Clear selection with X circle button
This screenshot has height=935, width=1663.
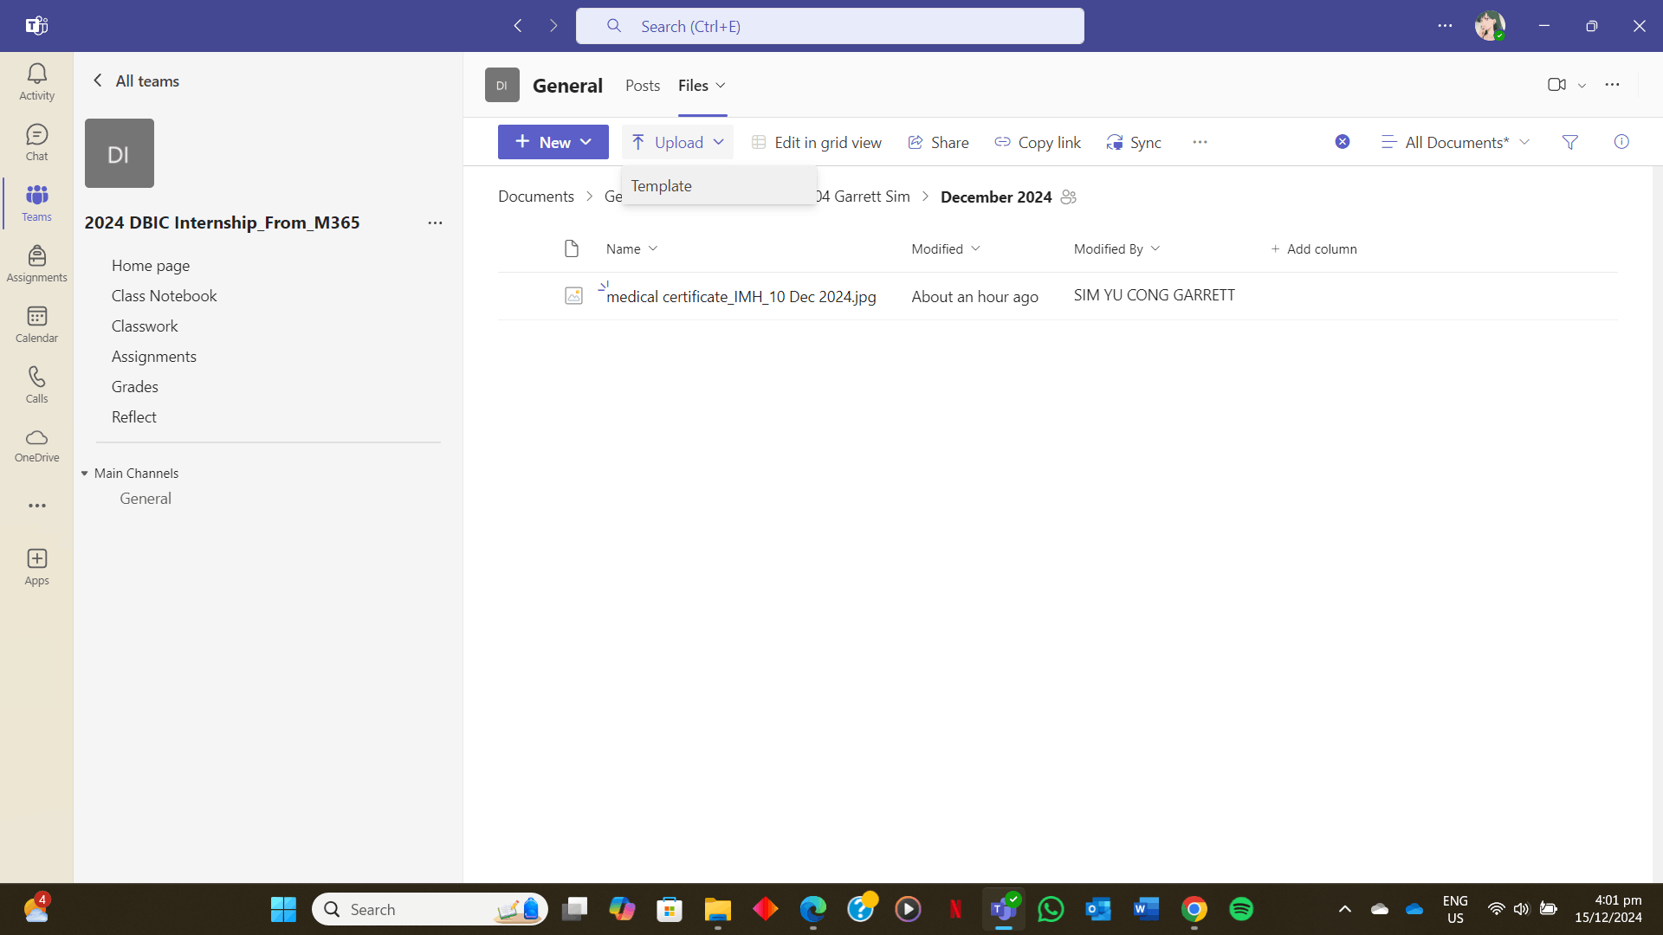[1342, 142]
